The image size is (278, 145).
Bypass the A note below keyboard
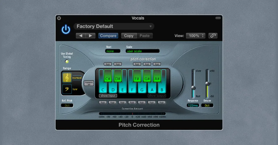[152, 102]
